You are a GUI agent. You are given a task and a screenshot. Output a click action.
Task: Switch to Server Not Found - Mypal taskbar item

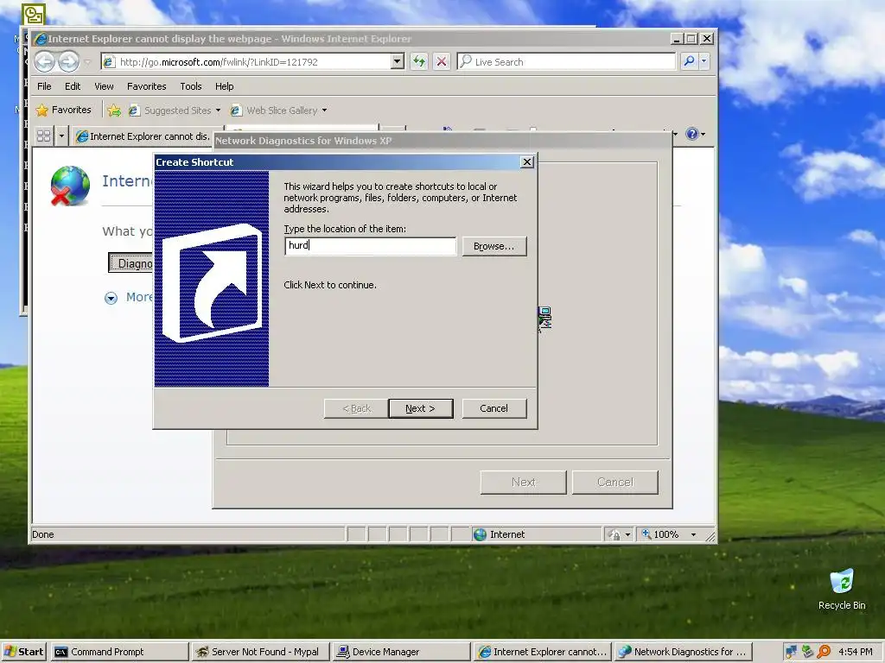click(x=259, y=652)
